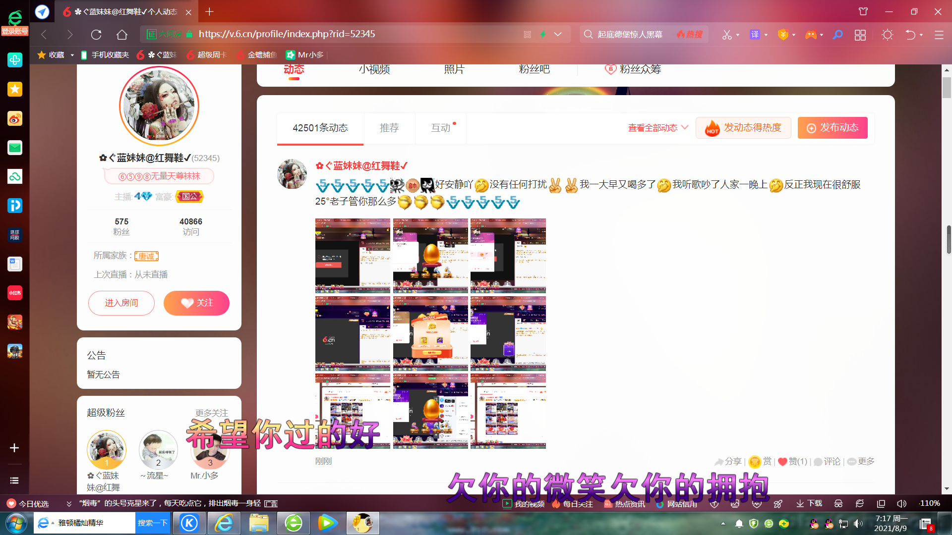Open the first post screenshot thumbnail
This screenshot has width=952, height=535.
pyautogui.click(x=353, y=256)
